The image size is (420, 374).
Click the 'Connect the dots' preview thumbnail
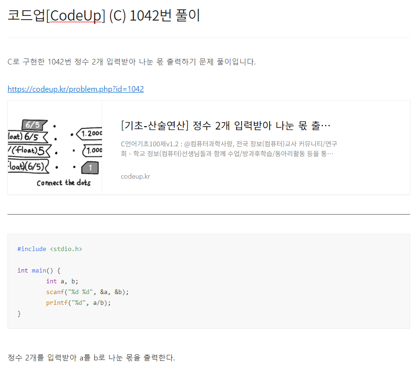(55, 147)
